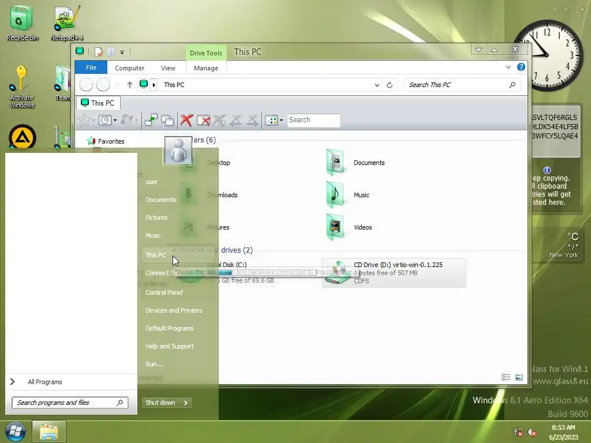Click the tab bar Search field

coord(313,120)
